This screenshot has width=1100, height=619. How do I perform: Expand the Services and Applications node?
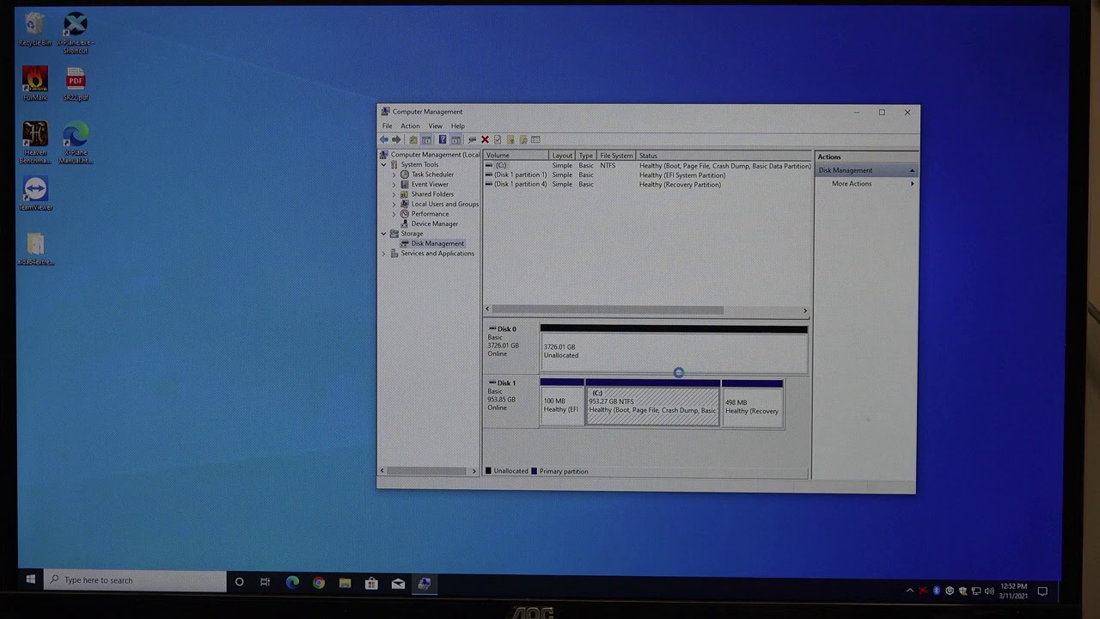(384, 254)
